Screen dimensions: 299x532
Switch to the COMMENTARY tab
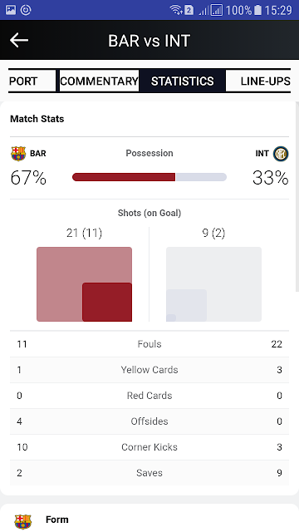coord(99,81)
